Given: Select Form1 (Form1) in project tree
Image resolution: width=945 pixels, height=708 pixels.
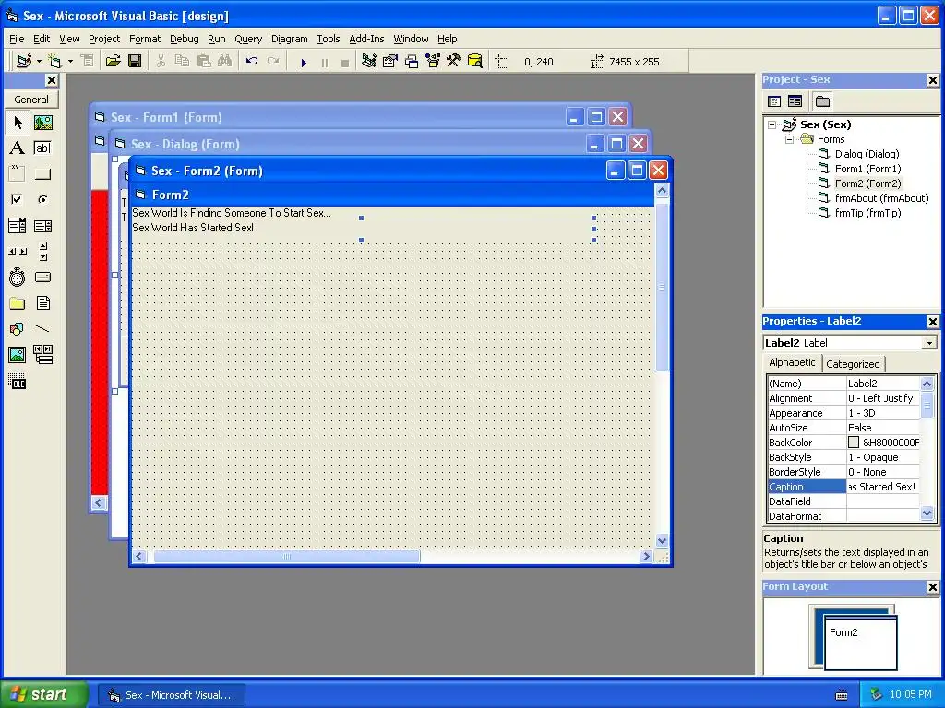Looking at the screenshot, I should click(867, 169).
